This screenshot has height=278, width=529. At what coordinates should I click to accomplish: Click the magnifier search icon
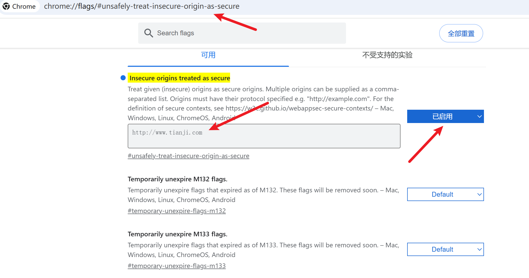tap(148, 33)
